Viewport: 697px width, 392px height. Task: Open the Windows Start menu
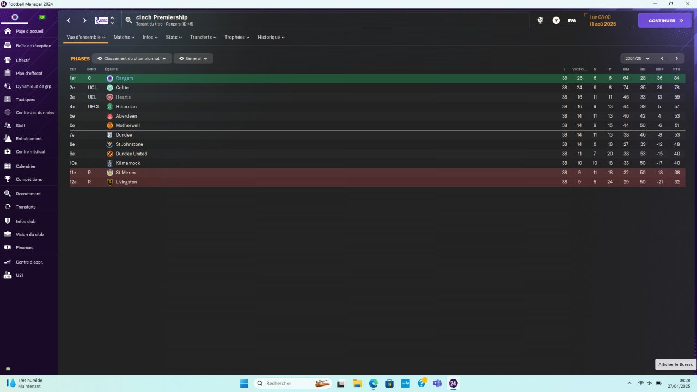[244, 383]
